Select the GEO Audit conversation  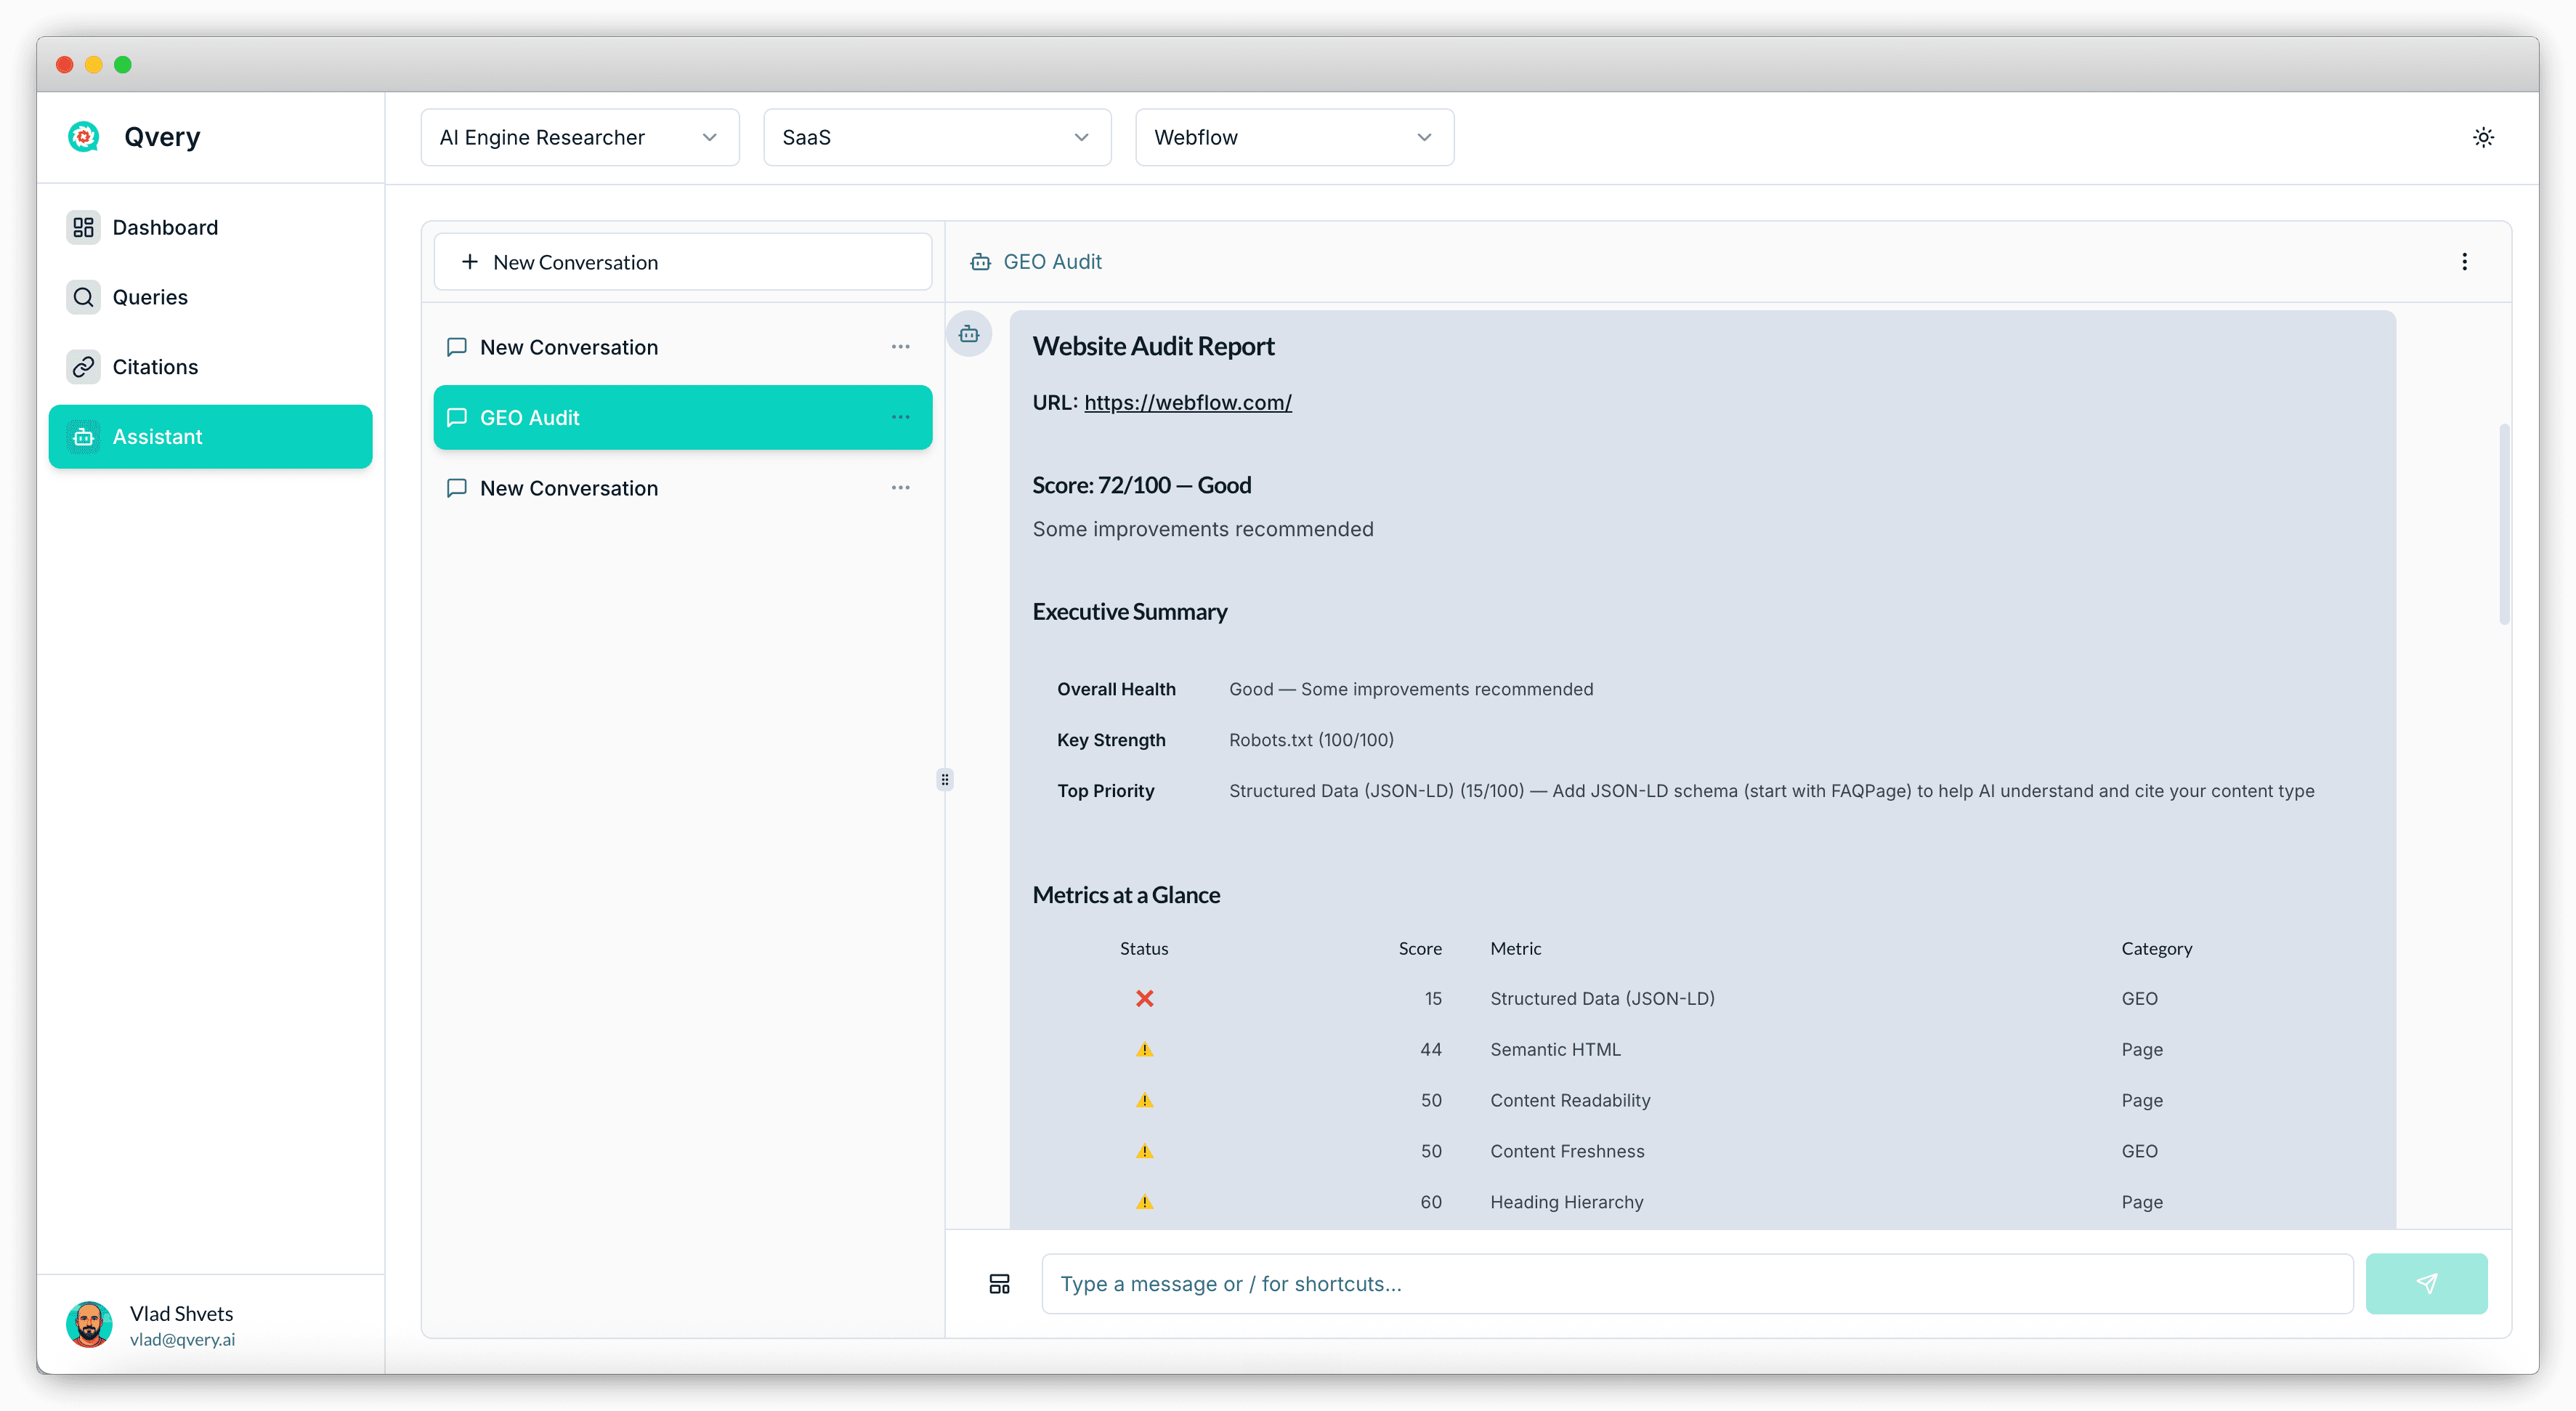(x=683, y=417)
